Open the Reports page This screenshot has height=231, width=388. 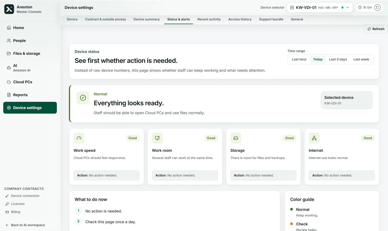30,95
